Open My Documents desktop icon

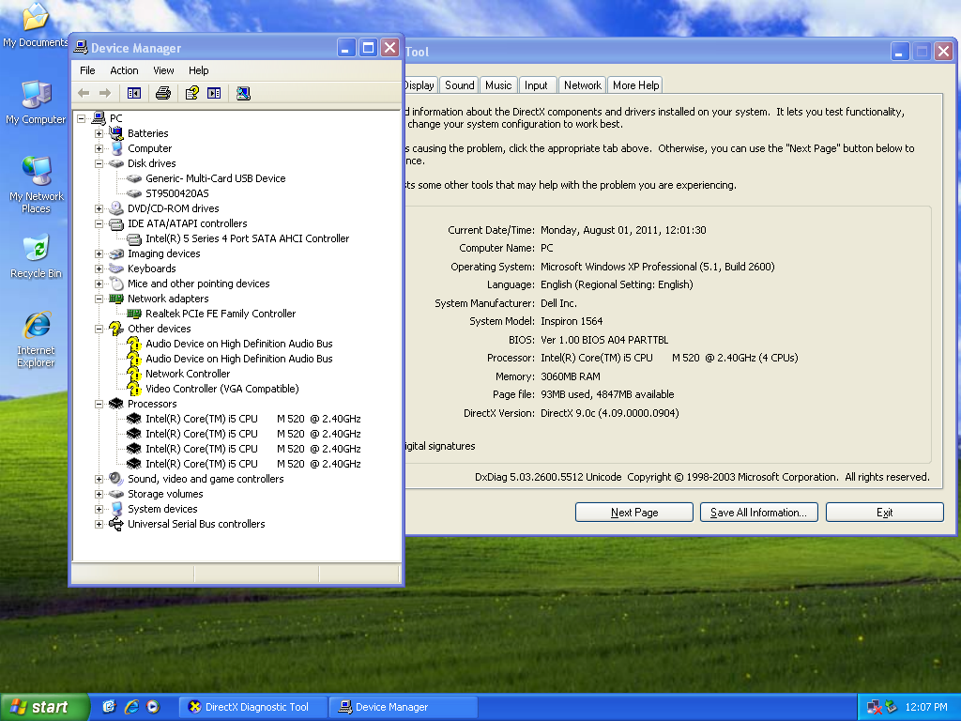point(36,24)
